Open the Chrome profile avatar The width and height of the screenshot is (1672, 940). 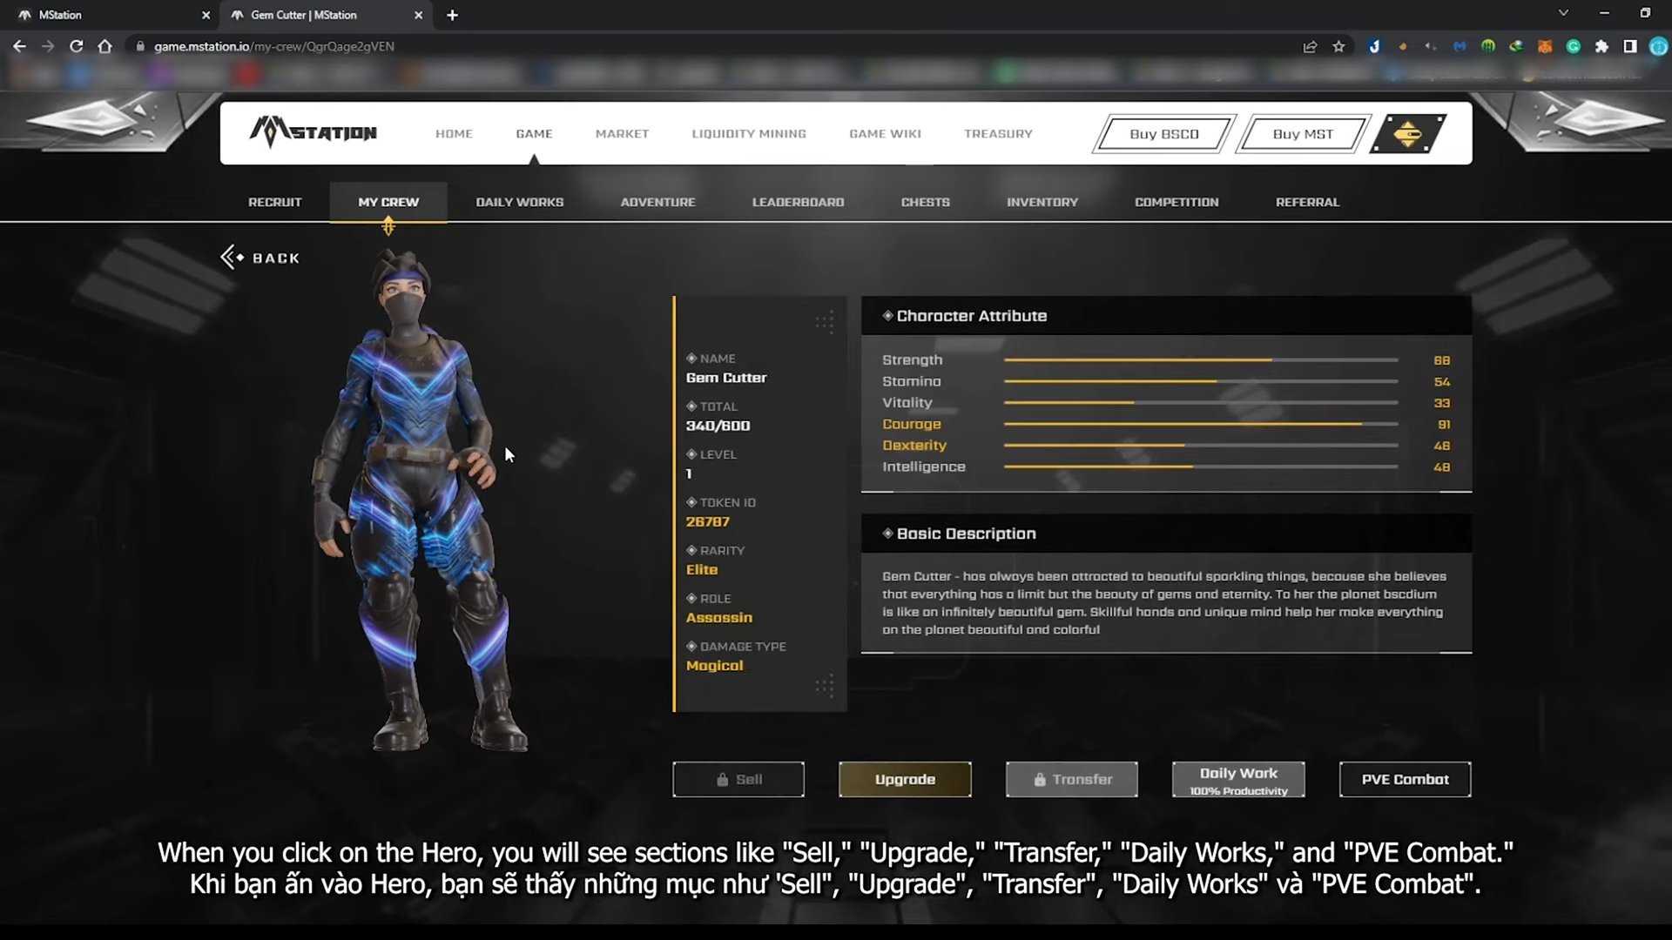(1658, 46)
